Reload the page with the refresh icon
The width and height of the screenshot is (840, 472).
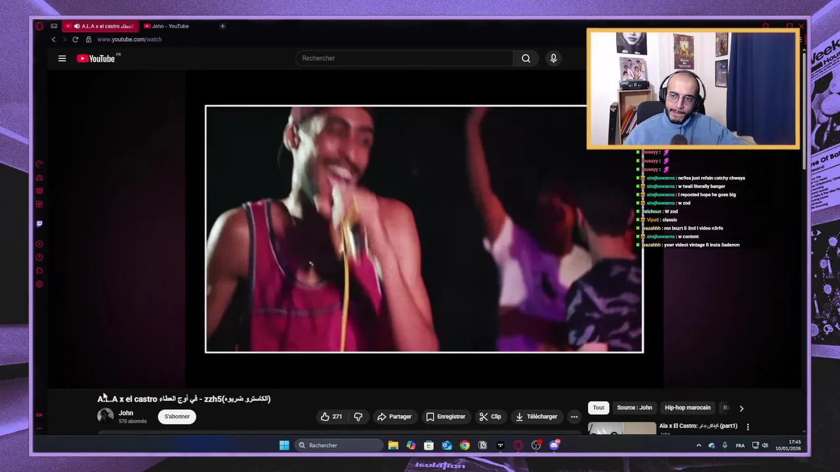75,39
